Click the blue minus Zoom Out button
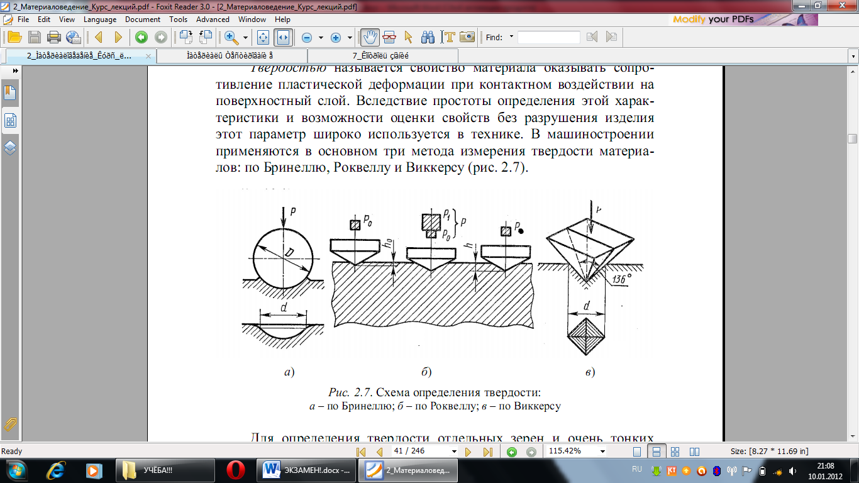This screenshot has height=483, width=859. click(x=307, y=37)
